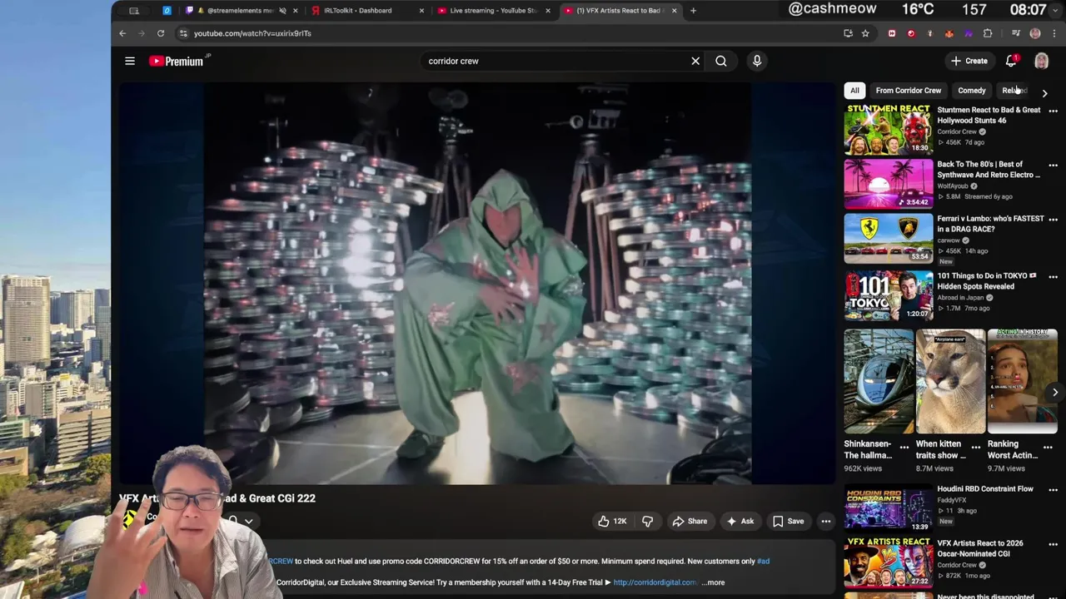Share the video
The width and height of the screenshot is (1066, 599).
[690, 522]
